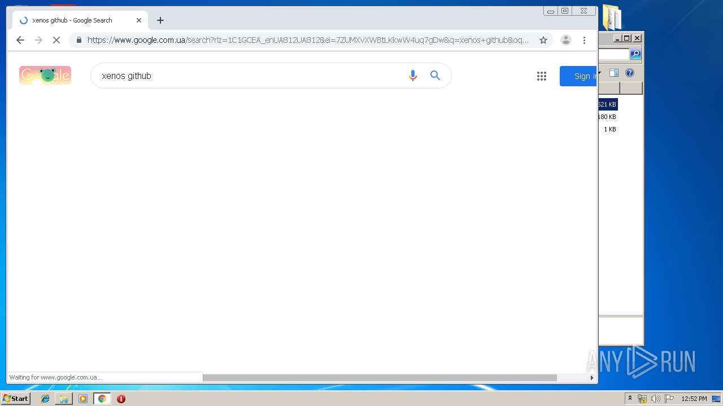
Task: Stop page loading with the X button
Action: tap(56, 40)
